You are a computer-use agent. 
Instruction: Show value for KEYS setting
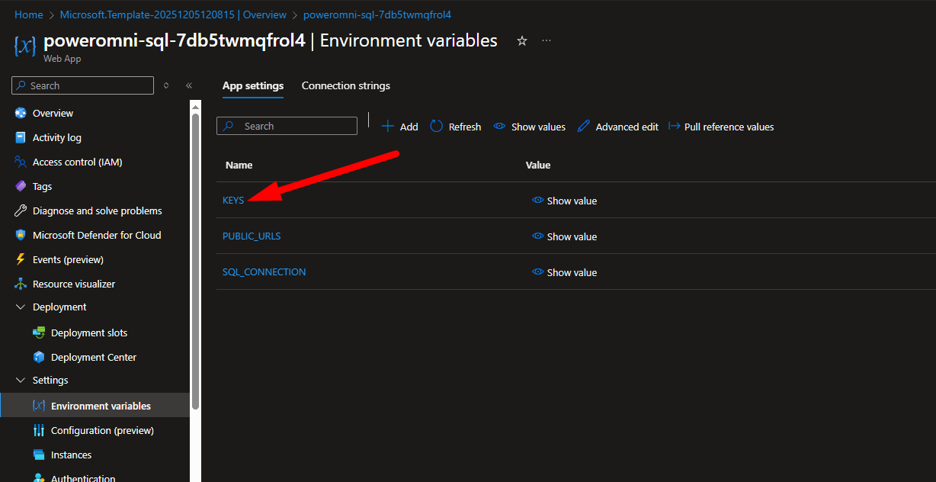(x=565, y=201)
